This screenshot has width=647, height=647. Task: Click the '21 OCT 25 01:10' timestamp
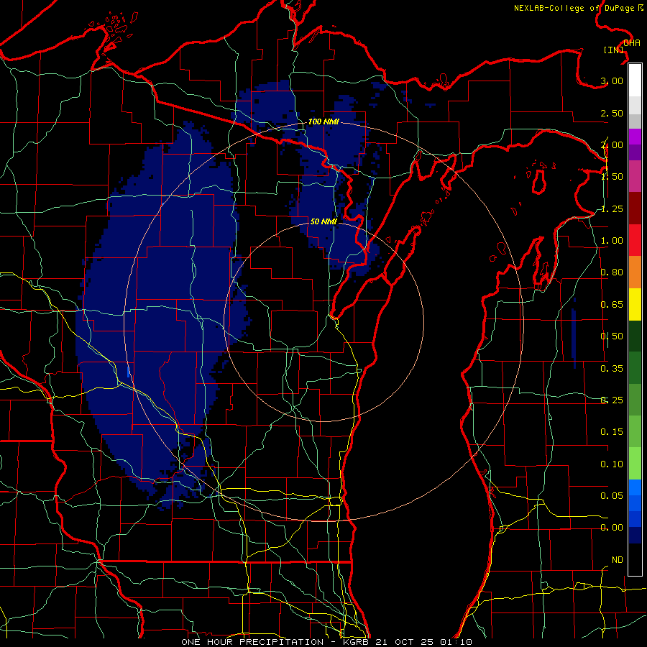click(424, 642)
